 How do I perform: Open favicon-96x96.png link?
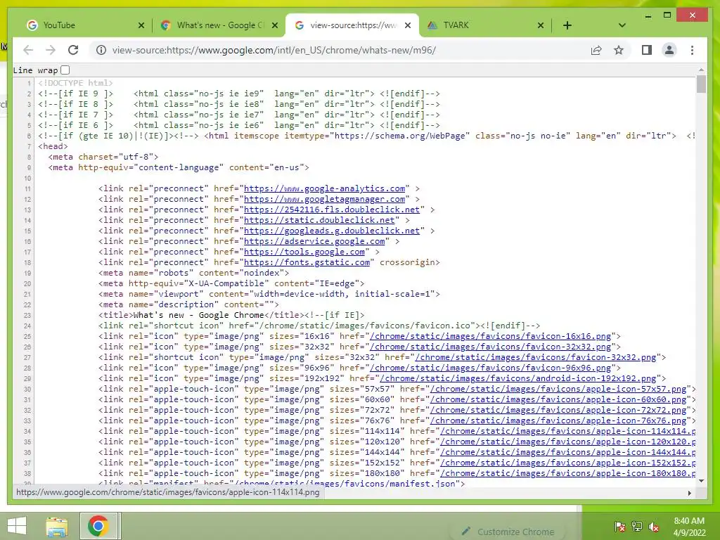[x=490, y=368]
